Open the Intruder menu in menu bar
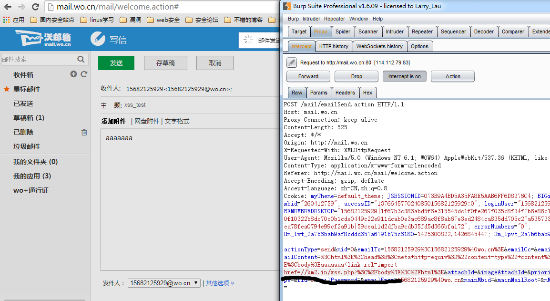 [x=312, y=19]
